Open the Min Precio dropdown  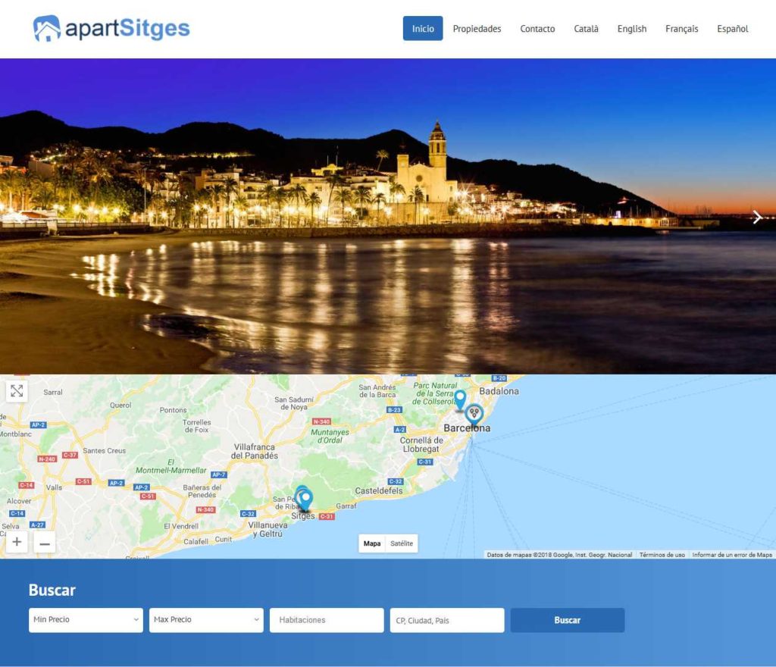click(86, 620)
